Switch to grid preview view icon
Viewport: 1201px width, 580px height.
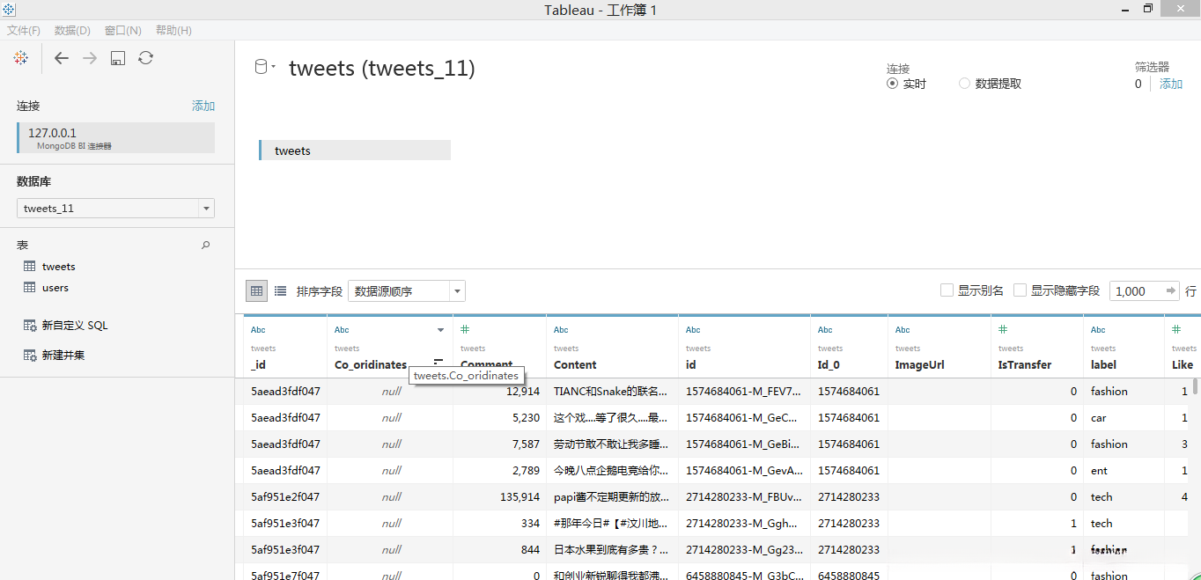[256, 290]
